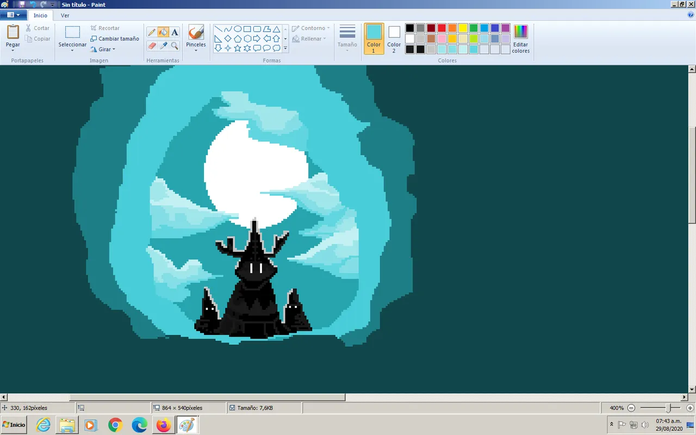Open Internet Explorer from taskbar
The height and width of the screenshot is (435, 696).
point(43,425)
